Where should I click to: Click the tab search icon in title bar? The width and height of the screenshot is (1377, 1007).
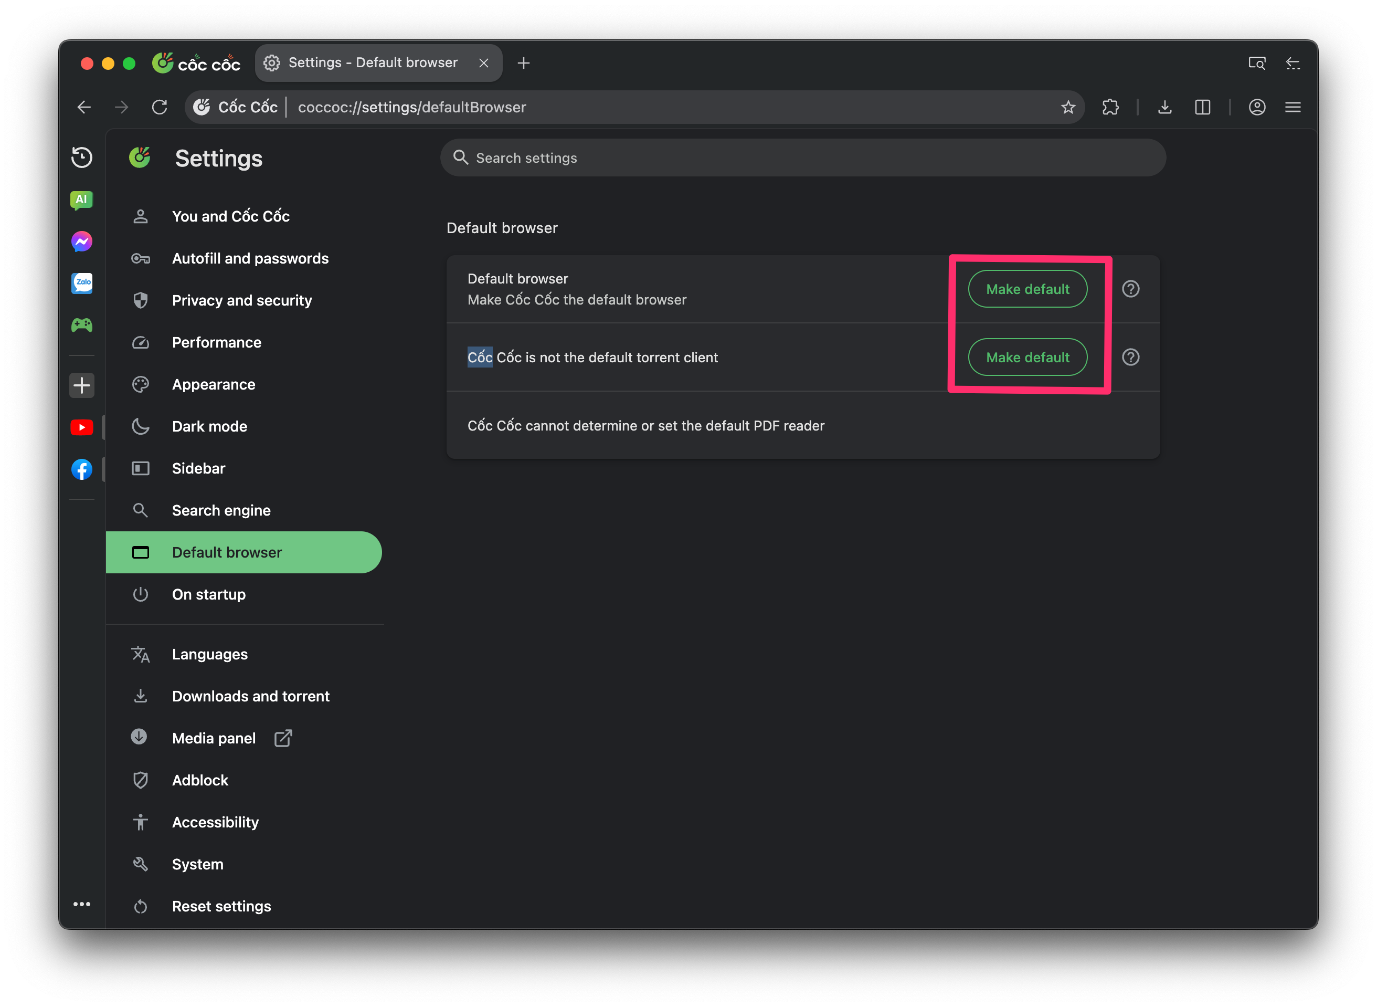[1256, 63]
